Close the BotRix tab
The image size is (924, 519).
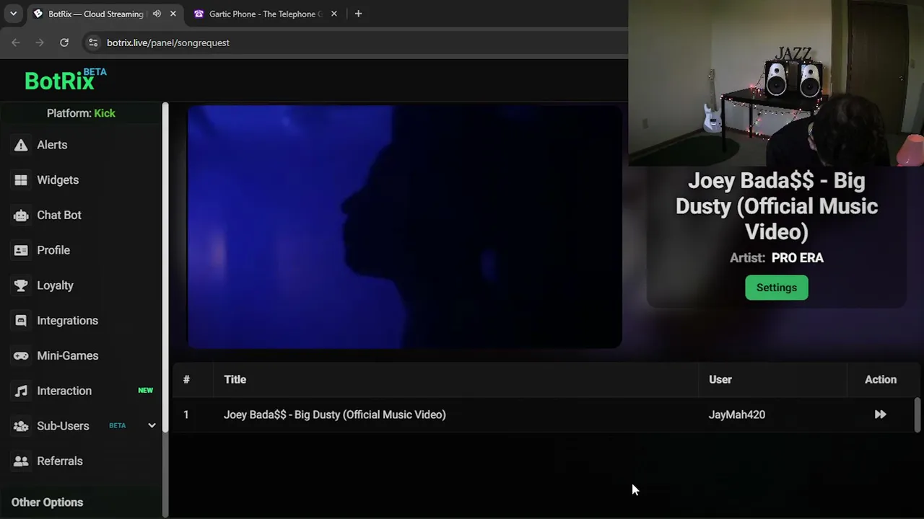(x=173, y=14)
